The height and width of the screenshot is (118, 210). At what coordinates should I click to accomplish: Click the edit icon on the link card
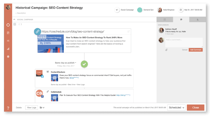coord(128,31)
